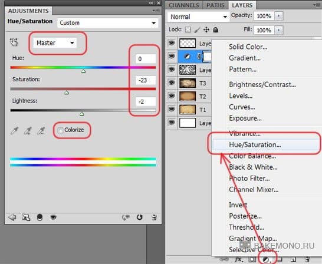The height and width of the screenshot is (264, 322).
Task: Click the lock position move icon
Action: pyautogui.click(x=206, y=29)
